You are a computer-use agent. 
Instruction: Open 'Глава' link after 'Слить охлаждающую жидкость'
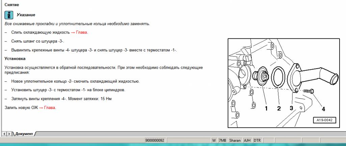(x=82, y=32)
